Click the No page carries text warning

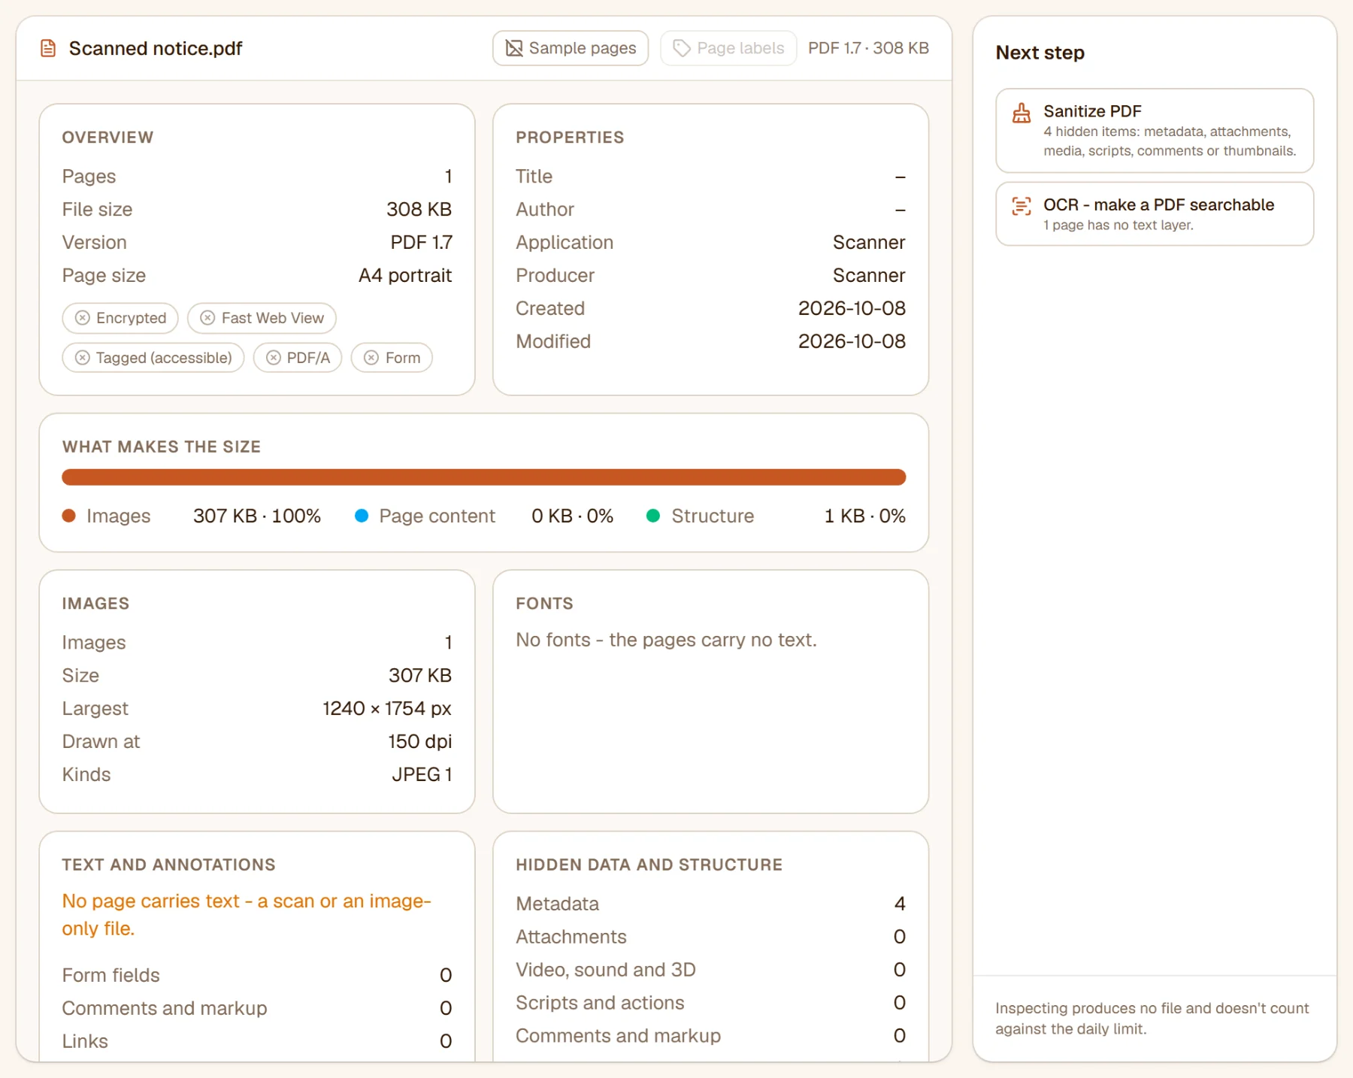coord(247,915)
